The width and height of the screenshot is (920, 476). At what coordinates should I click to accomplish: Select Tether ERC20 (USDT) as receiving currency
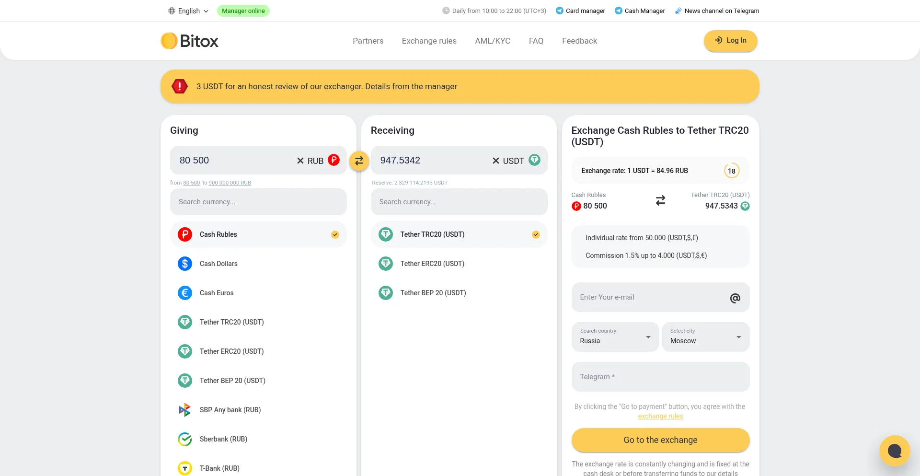tap(432, 264)
